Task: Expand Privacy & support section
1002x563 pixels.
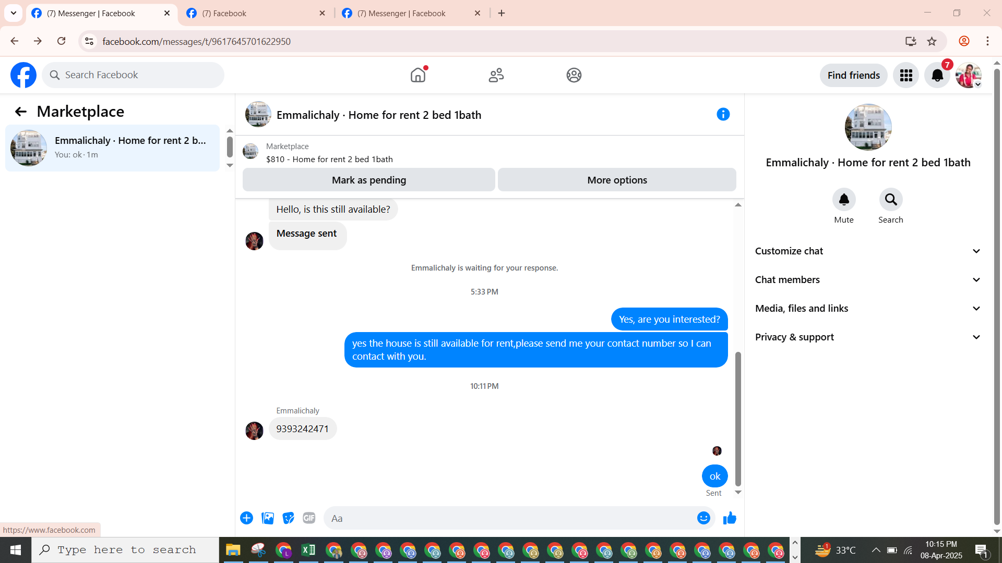Action: point(867,337)
